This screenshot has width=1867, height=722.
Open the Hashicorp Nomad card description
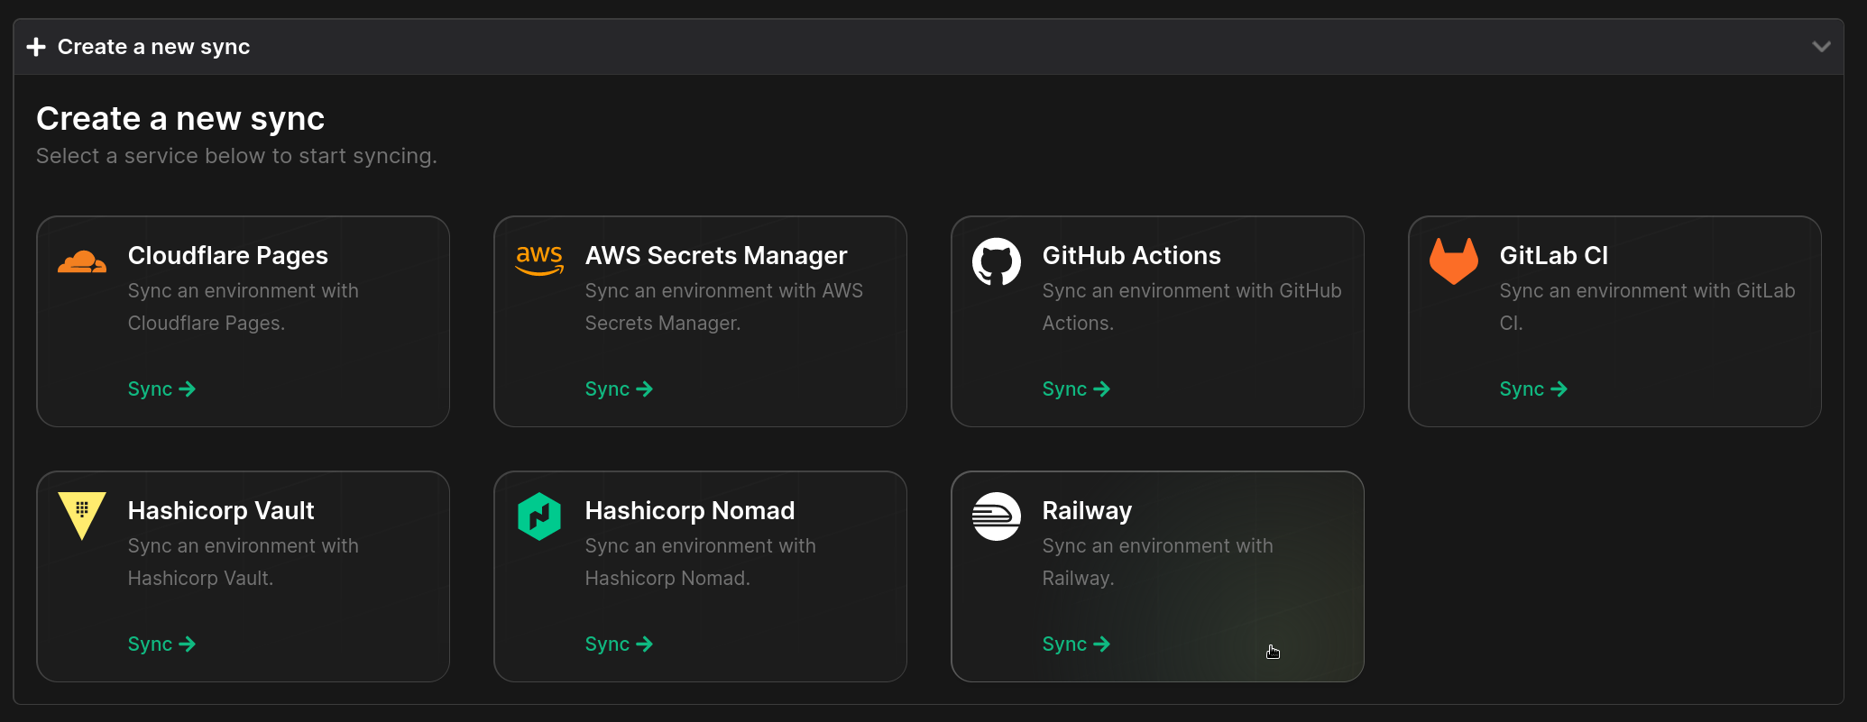coord(700,562)
